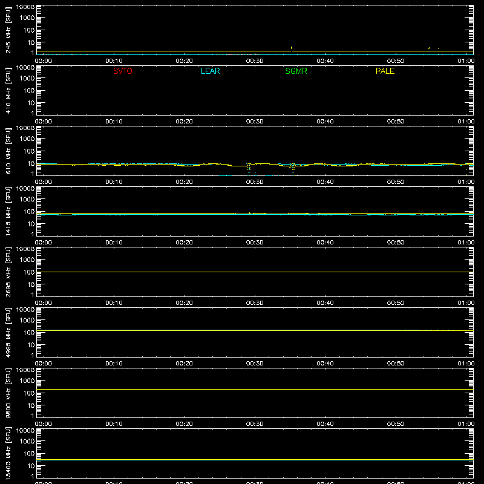Click 00:20 time label below 4995 MHz plot
This screenshot has height=484, width=484.
[x=185, y=364]
